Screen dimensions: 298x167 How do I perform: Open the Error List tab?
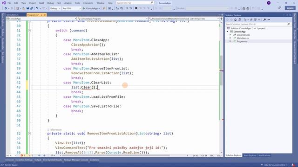(9, 160)
